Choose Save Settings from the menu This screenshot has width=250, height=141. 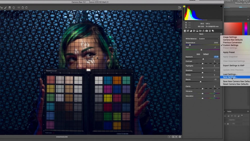pos(230,77)
